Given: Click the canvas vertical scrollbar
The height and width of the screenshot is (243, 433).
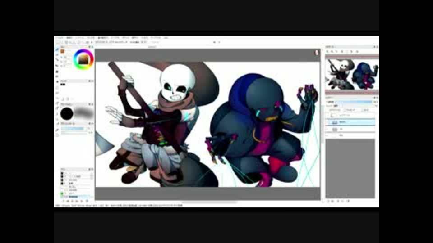Looking at the screenshot, I should point(322,125).
